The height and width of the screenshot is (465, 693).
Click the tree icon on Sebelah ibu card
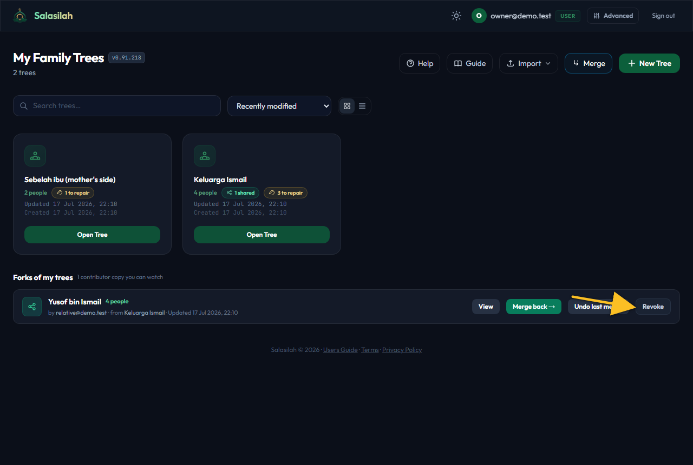pos(35,156)
